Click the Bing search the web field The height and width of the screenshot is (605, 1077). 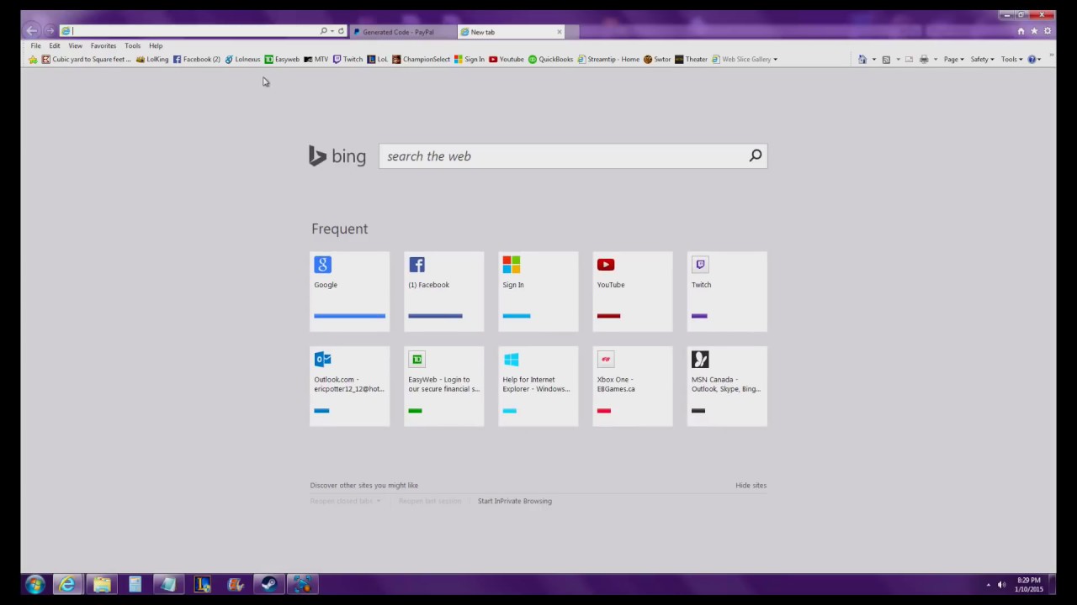pos(564,156)
